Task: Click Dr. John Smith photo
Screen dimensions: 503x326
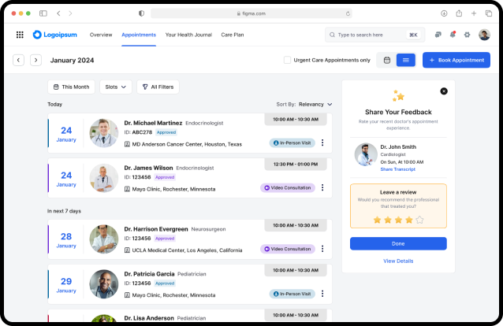Action: [366, 154]
